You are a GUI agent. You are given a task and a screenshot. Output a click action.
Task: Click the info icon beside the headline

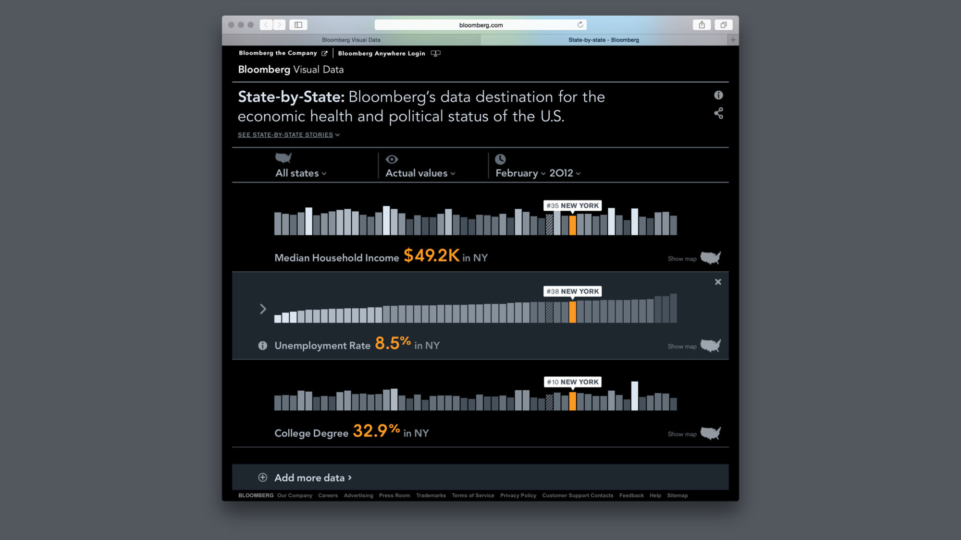[718, 95]
